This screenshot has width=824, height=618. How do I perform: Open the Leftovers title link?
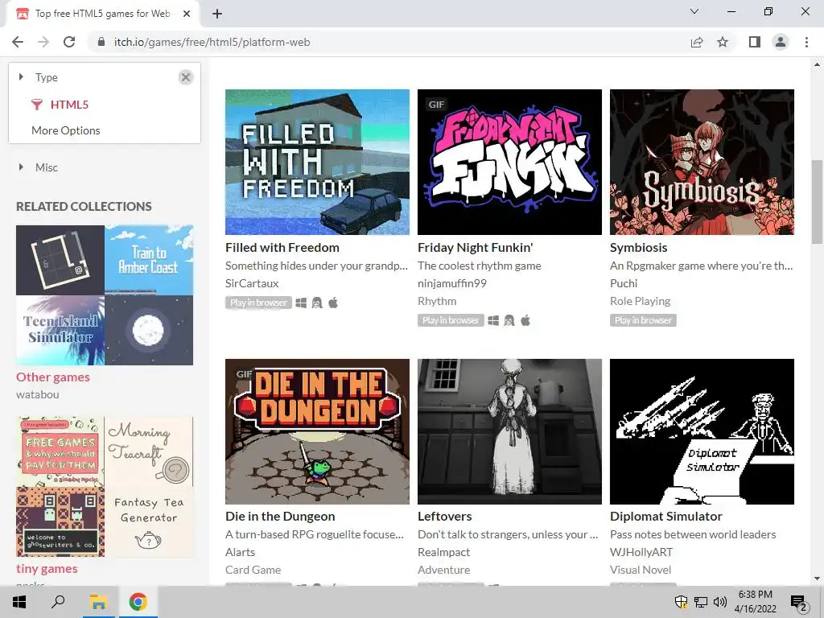click(x=444, y=516)
